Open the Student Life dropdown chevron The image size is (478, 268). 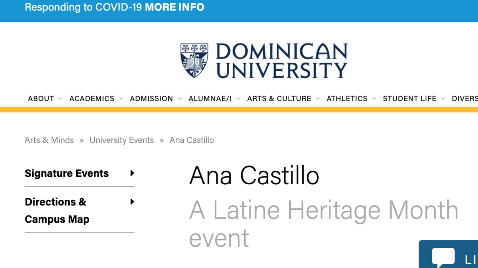pyautogui.click(x=443, y=99)
